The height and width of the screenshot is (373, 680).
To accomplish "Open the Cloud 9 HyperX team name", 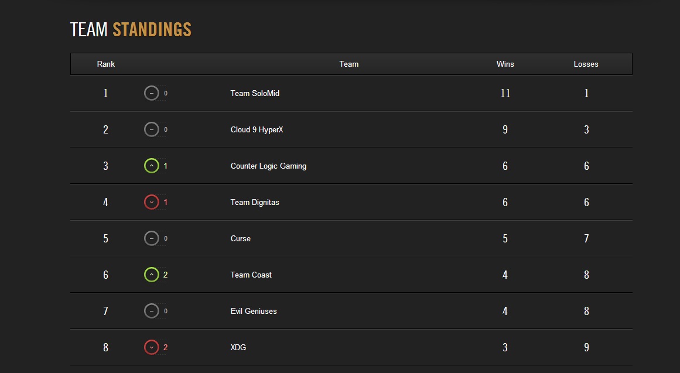I will coord(257,129).
